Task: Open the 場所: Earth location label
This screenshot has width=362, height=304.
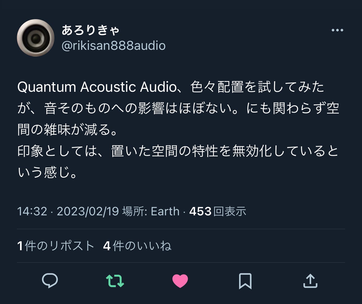Action: [151, 211]
